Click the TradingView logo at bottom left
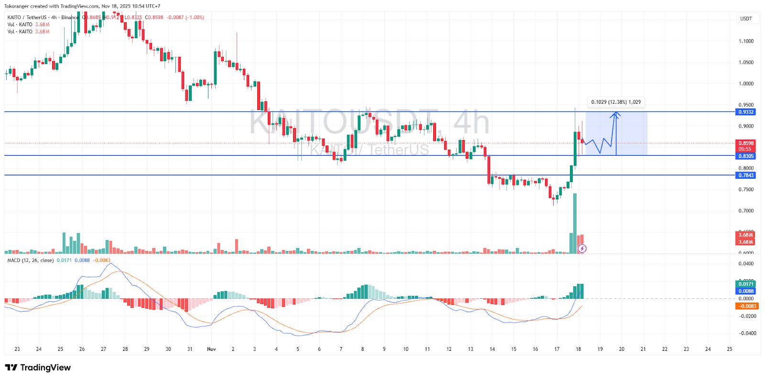The image size is (765, 380). [38, 368]
